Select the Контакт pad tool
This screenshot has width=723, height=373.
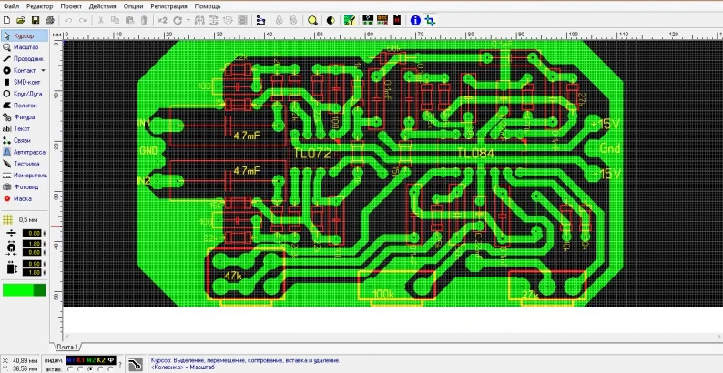click(20, 70)
